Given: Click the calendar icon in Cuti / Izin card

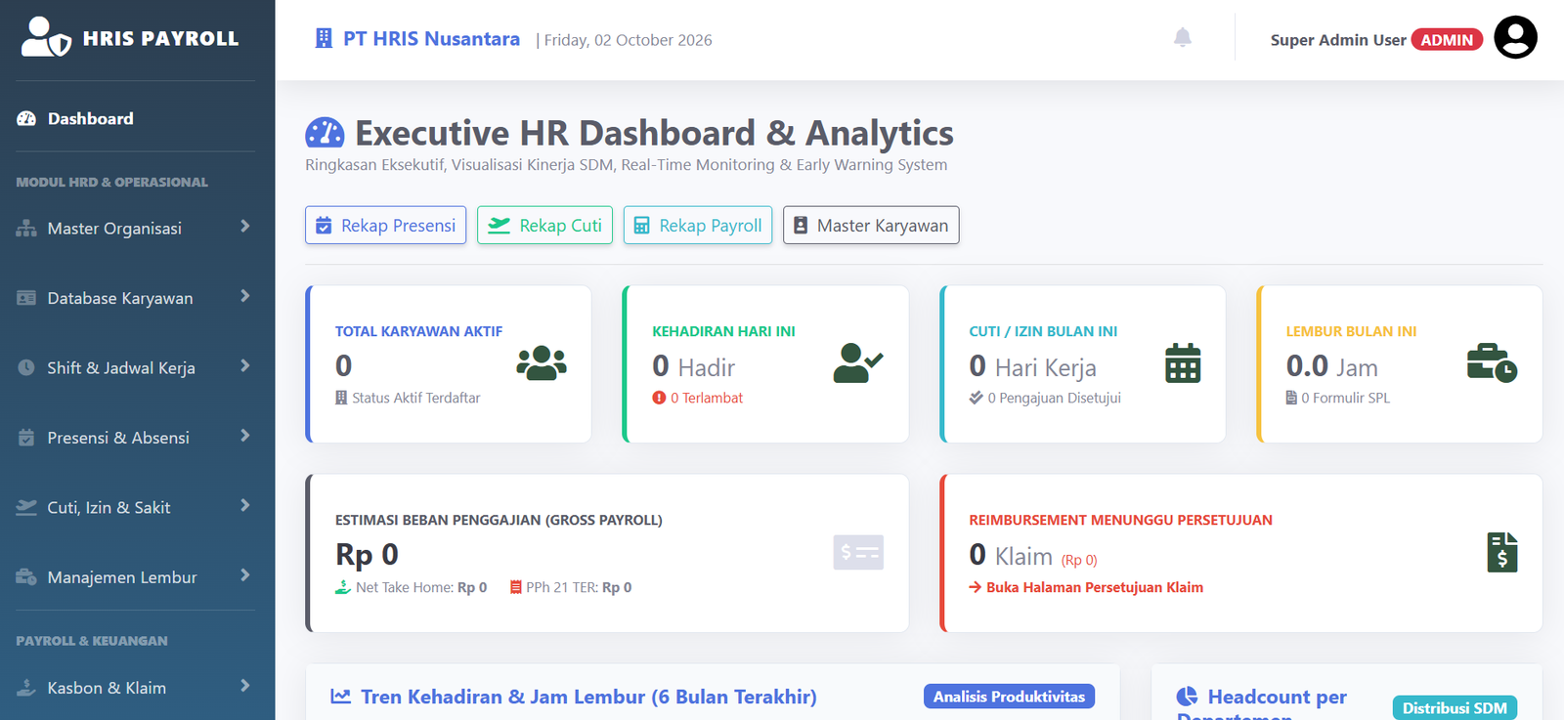Looking at the screenshot, I should pos(1183,363).
